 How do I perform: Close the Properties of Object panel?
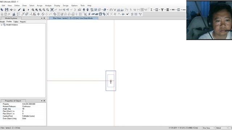click(x=44, y=101)
